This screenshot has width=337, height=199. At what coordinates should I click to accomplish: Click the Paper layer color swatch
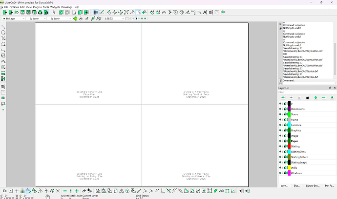[x=289, y=141]
